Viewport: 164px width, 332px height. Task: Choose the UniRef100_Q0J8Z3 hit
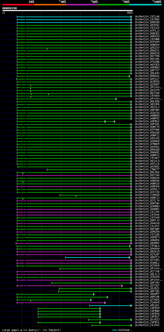click(147, 319)
